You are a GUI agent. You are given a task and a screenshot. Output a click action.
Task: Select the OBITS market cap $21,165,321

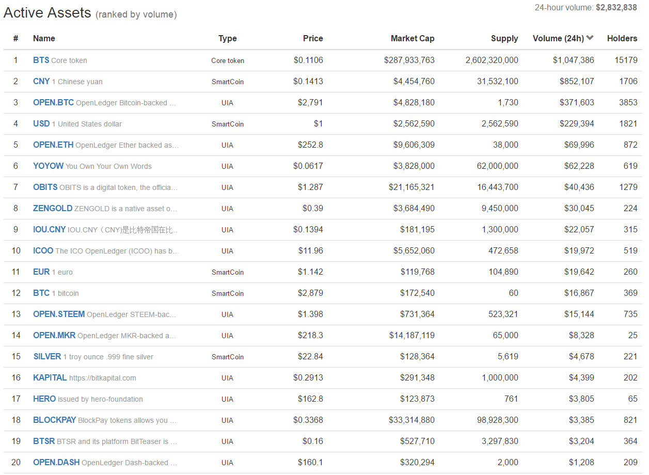(x=411, y=187)
